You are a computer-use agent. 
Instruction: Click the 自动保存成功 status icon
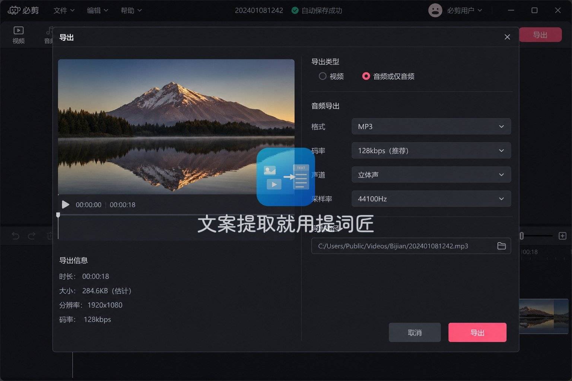tap(295, 10)
